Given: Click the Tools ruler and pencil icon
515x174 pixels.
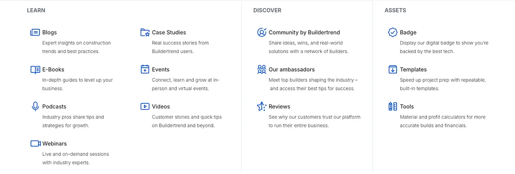Looking at the screenshot, I should pyautogui.click(x=392, y=107).
